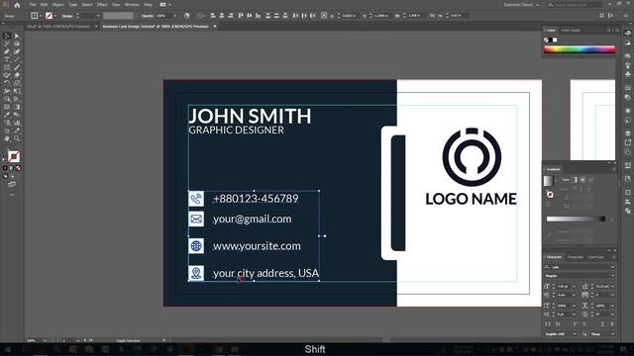Click the Opacity label in control bar

pos(147,16)
